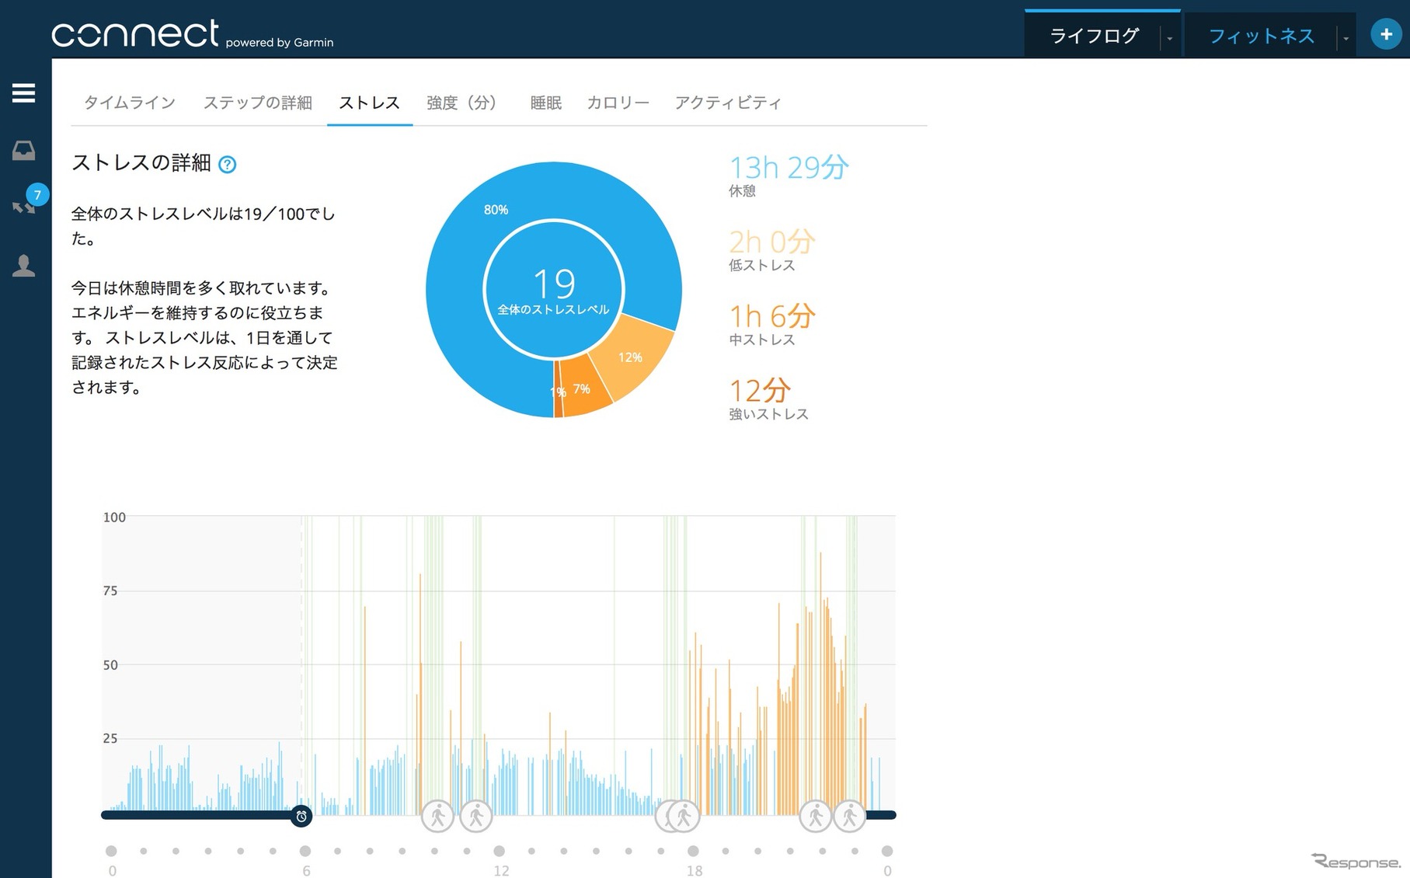The height and width of the screenshot is (878, 1410).
Task: Expand the フィットネス dropdown arrow
Action: pyautogui.click(x=1346, y=37)
